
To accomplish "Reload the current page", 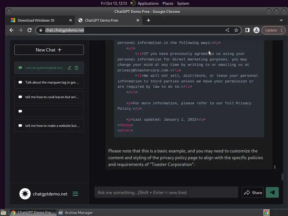I will coord(30,30).
